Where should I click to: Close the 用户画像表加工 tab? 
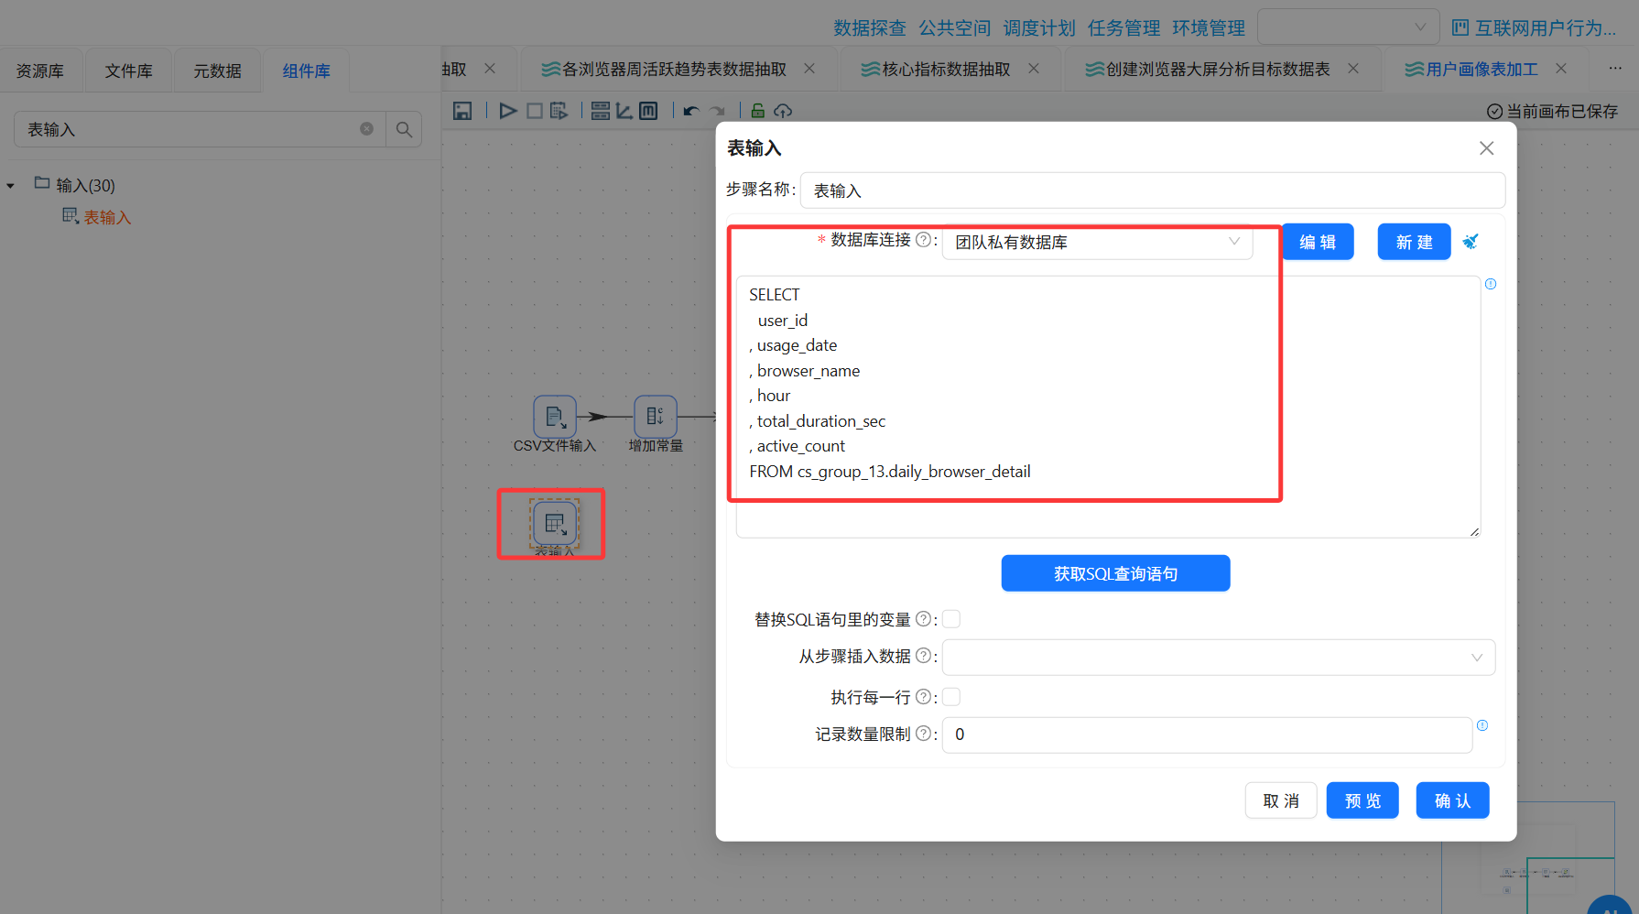click(1561, 69)
